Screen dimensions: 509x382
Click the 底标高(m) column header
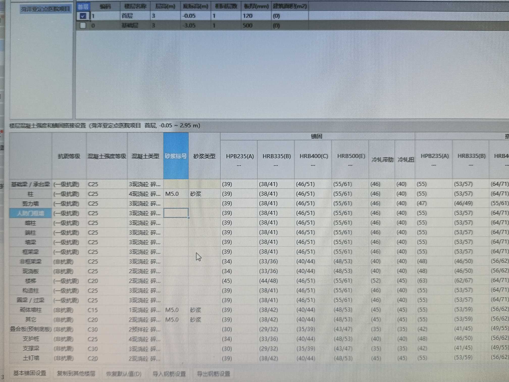[196, 6]
